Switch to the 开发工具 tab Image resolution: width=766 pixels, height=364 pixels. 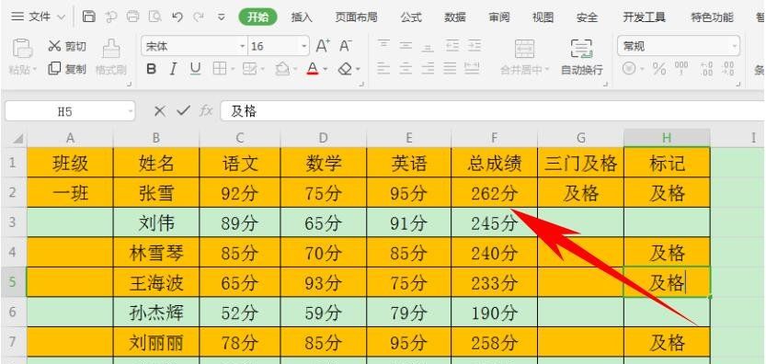pos(644,17)
